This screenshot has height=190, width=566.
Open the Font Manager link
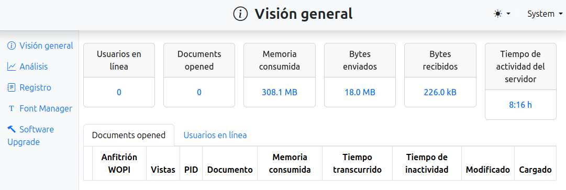coord(46,108)
